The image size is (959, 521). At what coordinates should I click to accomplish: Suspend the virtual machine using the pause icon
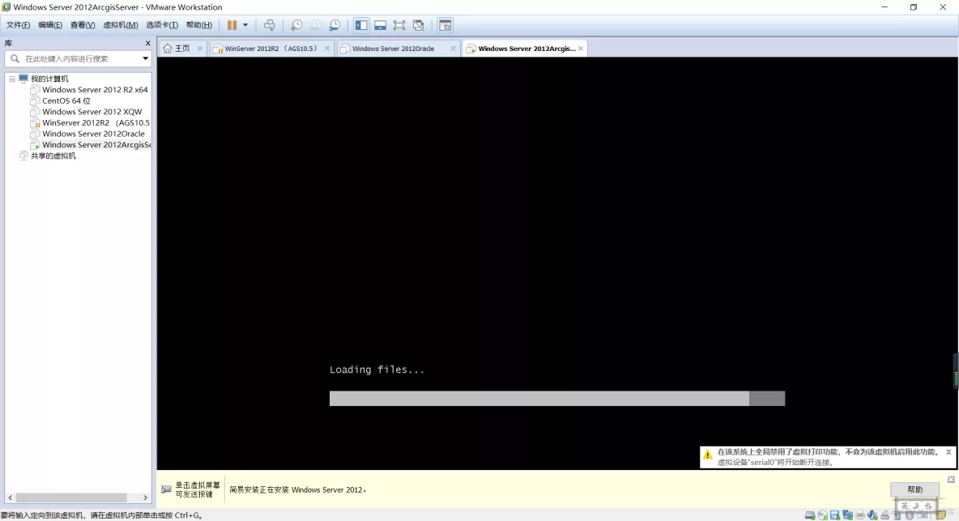tap(233, 24)
